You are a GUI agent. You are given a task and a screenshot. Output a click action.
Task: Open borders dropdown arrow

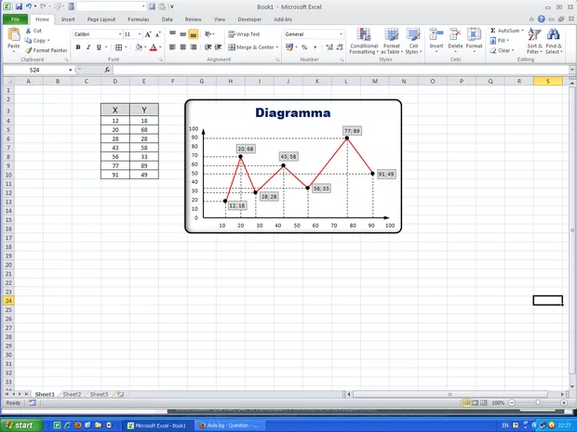coord(126,47)
